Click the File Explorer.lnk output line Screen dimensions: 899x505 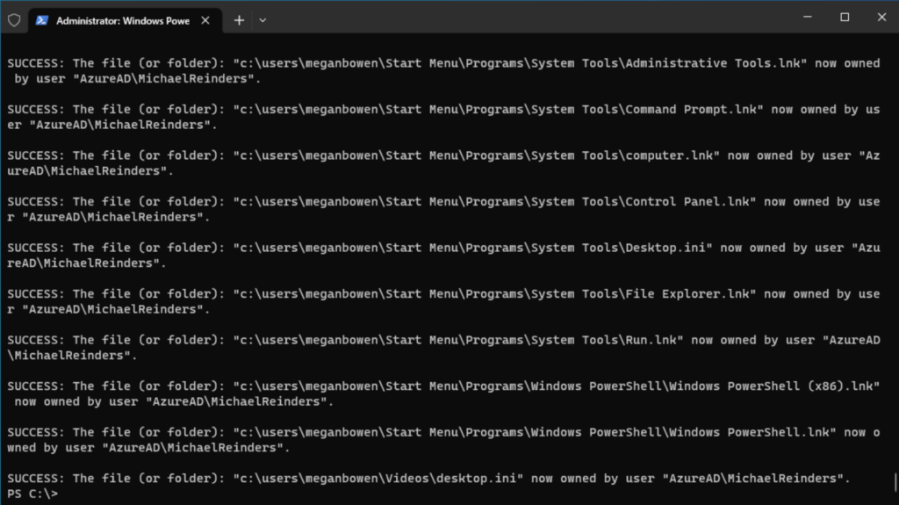point(443,301)
